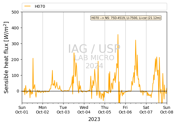Screen dimensions: 176x125
Task: Click the Sat Oct-07 x-axis label
Action: (x=146, y=110)
